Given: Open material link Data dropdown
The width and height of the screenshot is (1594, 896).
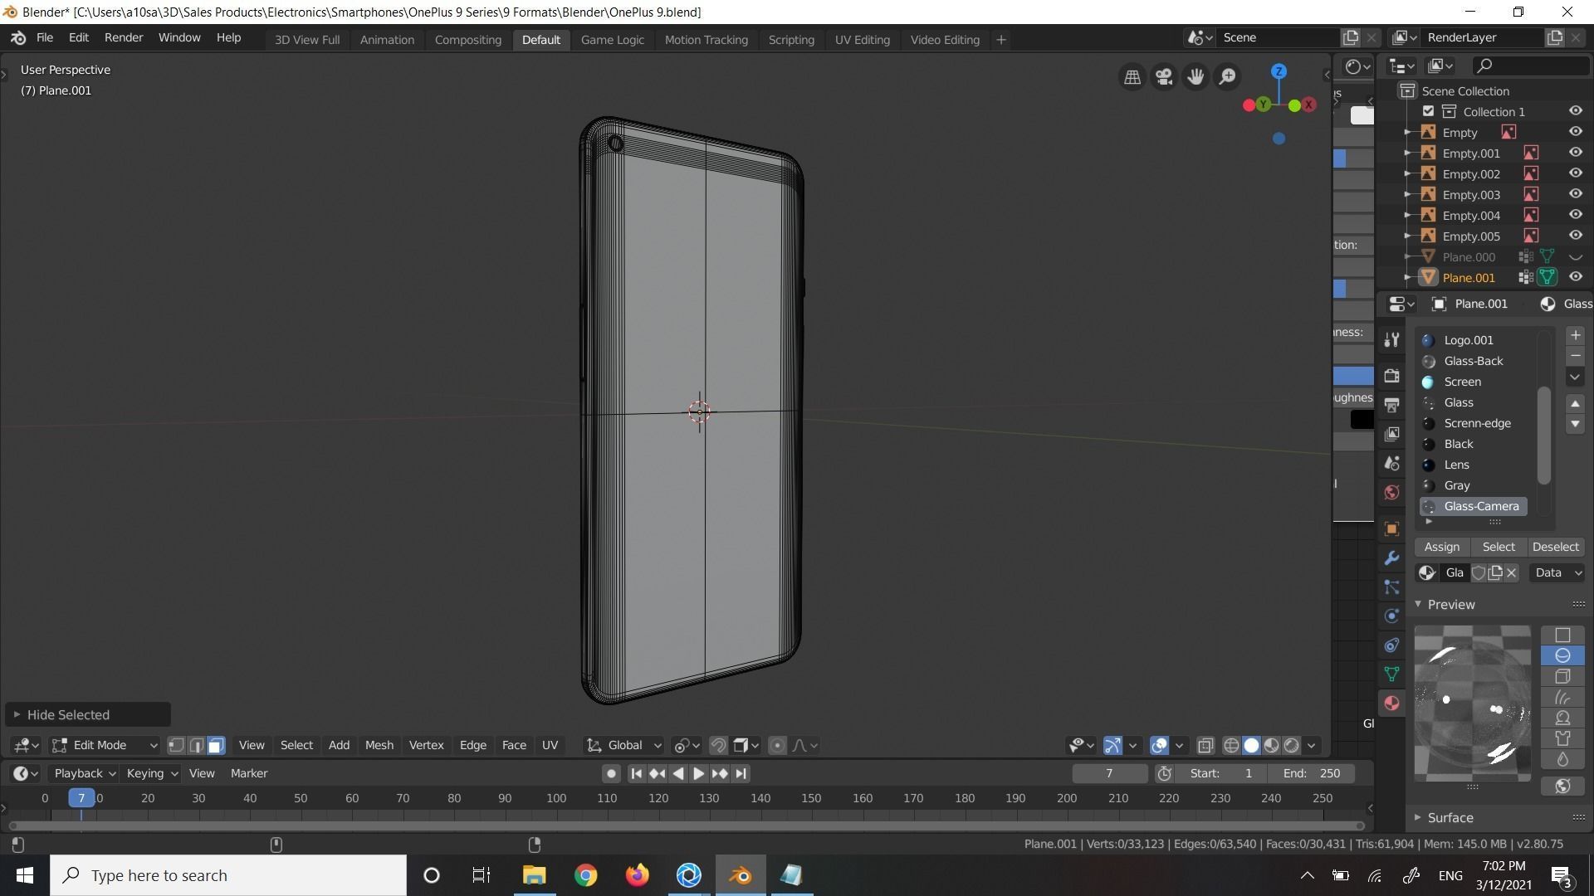Looking at the screenshot, I should coord(1556,572).
